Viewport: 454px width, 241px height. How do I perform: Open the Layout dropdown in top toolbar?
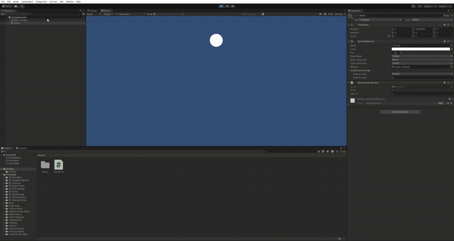(x=445, y=6)
